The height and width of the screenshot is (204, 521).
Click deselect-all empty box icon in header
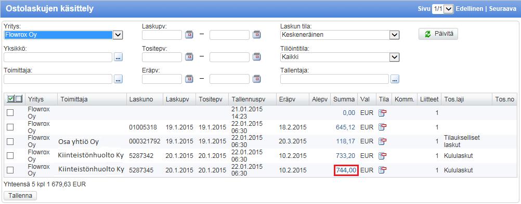pyautogui.click(x=18, y=99)
